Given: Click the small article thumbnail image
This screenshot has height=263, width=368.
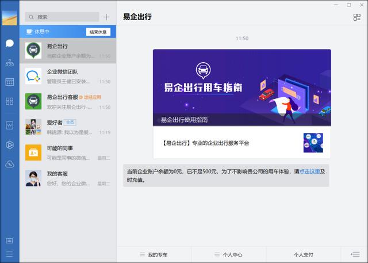Looking at the screenshot, I should pos(313,143).
